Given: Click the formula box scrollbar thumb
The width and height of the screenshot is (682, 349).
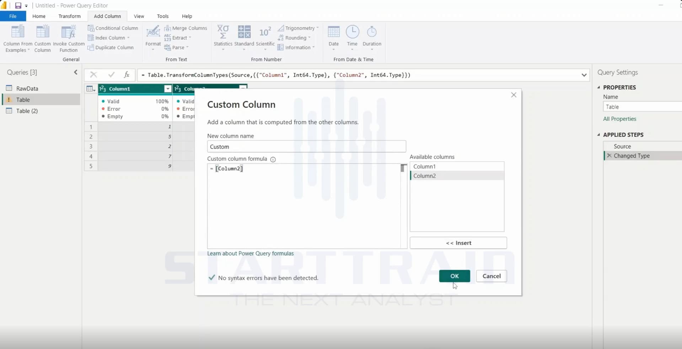Looking at the screenshot, I should click(x=403, y=168).
